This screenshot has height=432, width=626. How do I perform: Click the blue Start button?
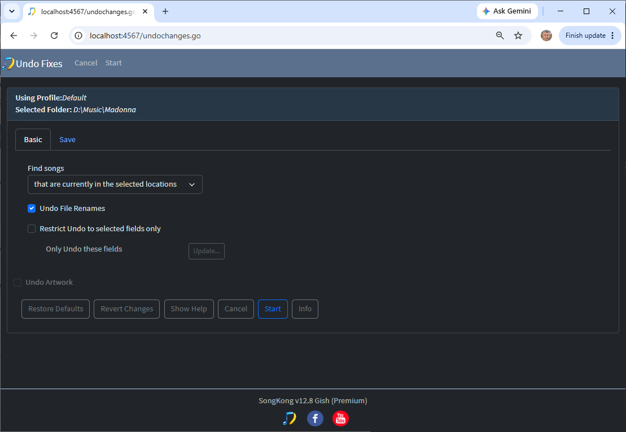tap(273, 308)
